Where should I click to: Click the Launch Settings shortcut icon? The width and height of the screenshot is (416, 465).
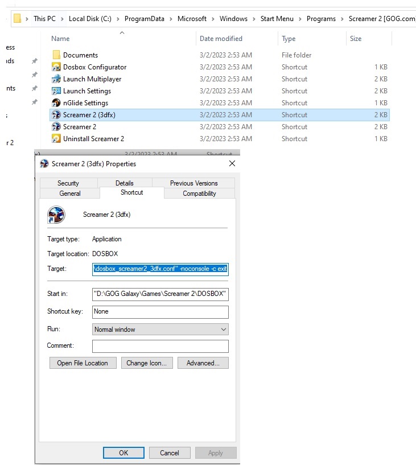coord(56,90)
